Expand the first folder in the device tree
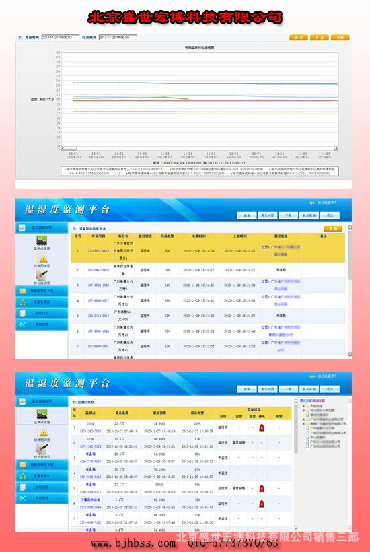This screenshot has height=552, width=370. point(303,406)
